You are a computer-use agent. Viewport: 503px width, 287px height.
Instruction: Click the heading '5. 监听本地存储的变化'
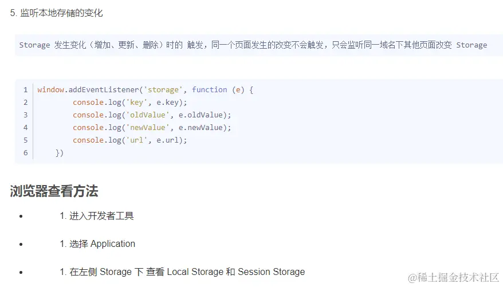(x=56, y=13)
